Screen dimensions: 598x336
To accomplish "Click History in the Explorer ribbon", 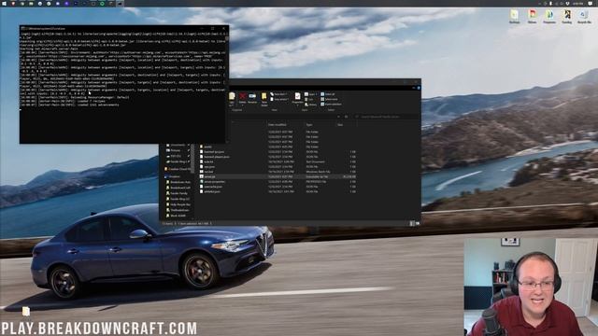I will (311, 105).
